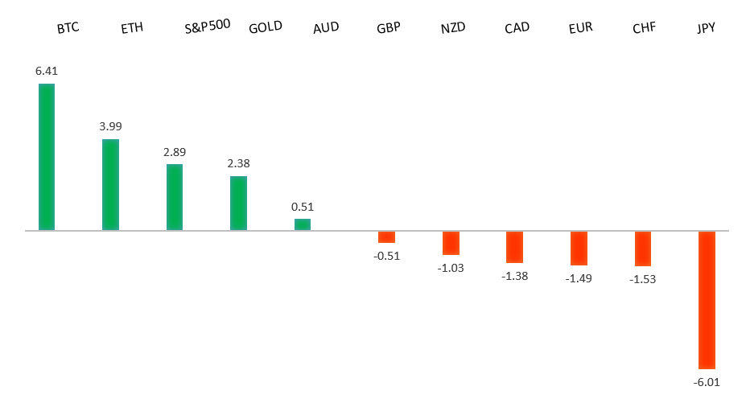This screenshot has width=746, height=407.
Task: Click the S&P500 green bar
Action: (175, 197)
